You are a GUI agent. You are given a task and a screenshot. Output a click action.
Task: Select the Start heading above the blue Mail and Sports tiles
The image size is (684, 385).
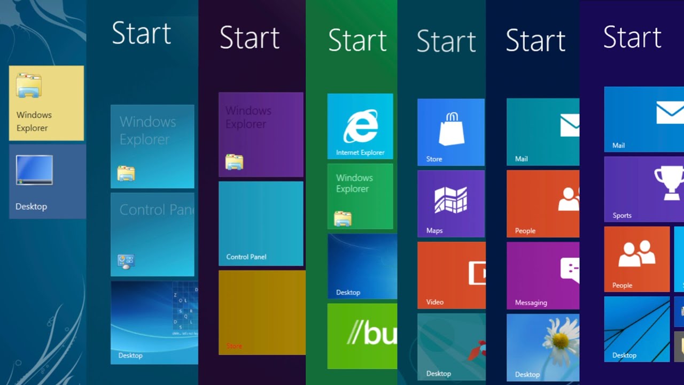[633, 36]
